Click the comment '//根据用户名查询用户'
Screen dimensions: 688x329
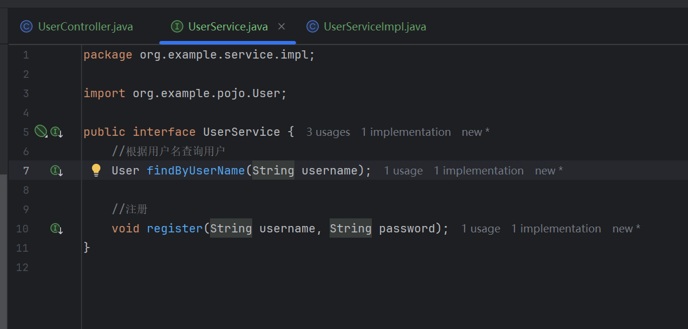[x=168, y=152]
